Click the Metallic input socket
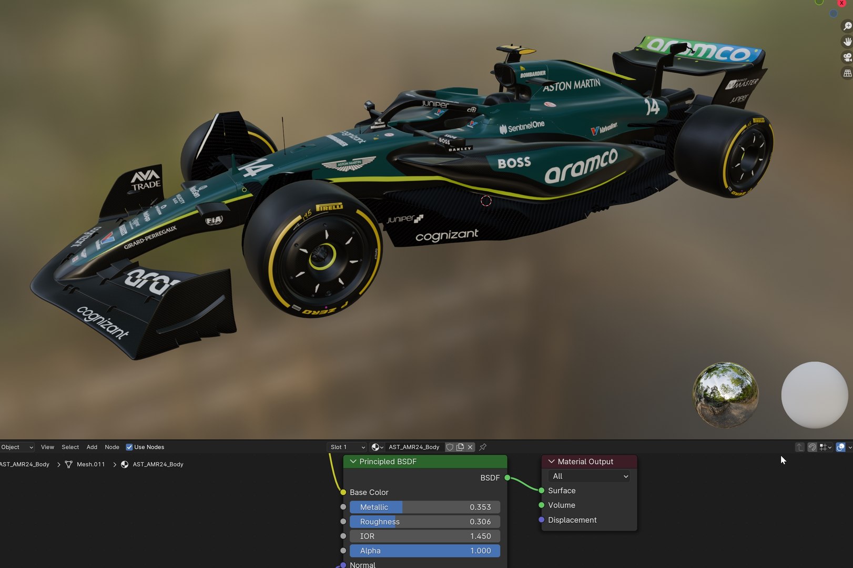The width and height of the screenshot is (853, 568). [x=343, y=507]
